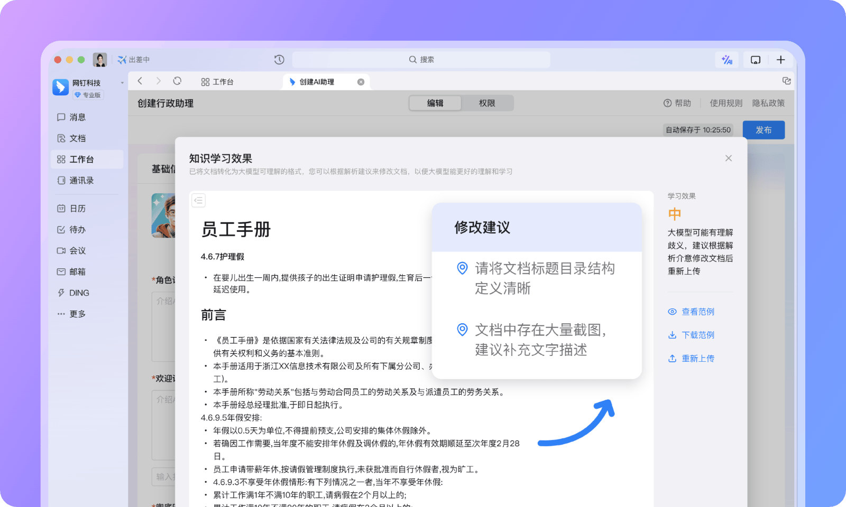This screenshot has height=507, width=846.
Task: Close the 创建AI助理 tab
Action: pos(361,82)
